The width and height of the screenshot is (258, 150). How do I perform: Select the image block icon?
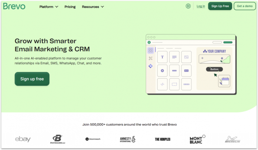coord(186,57)
